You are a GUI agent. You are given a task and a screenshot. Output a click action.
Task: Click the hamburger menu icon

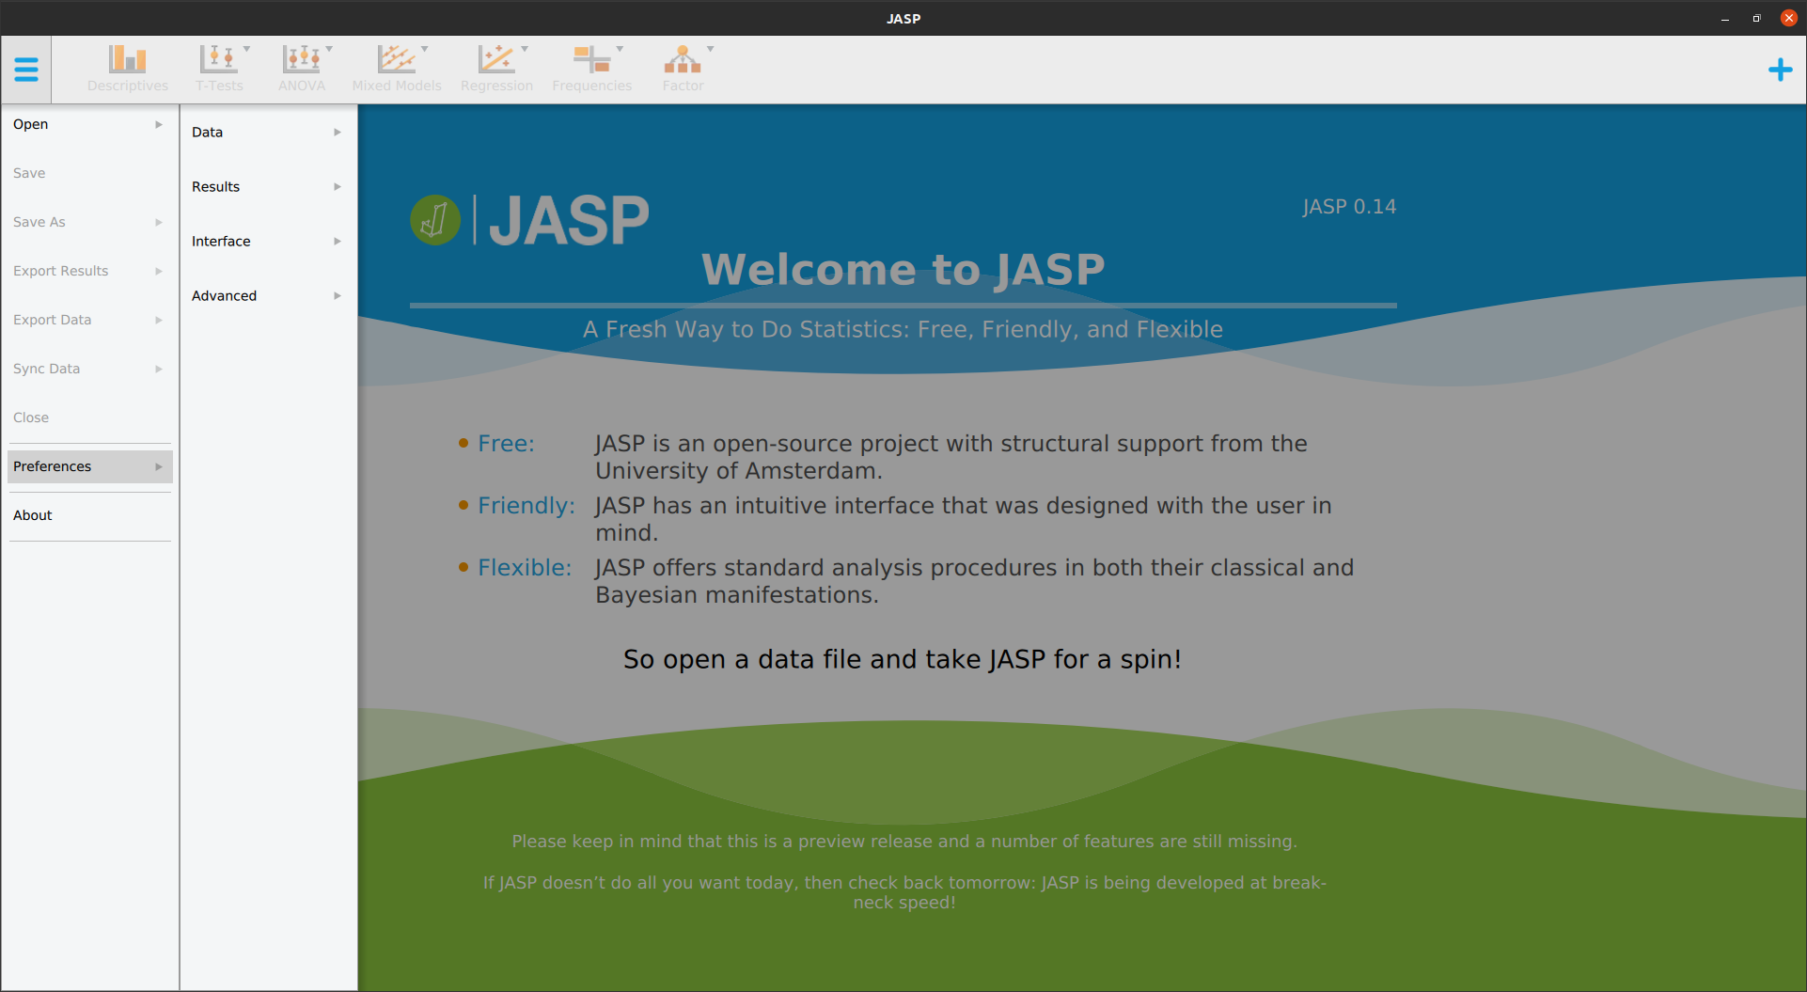pos(26,69)
